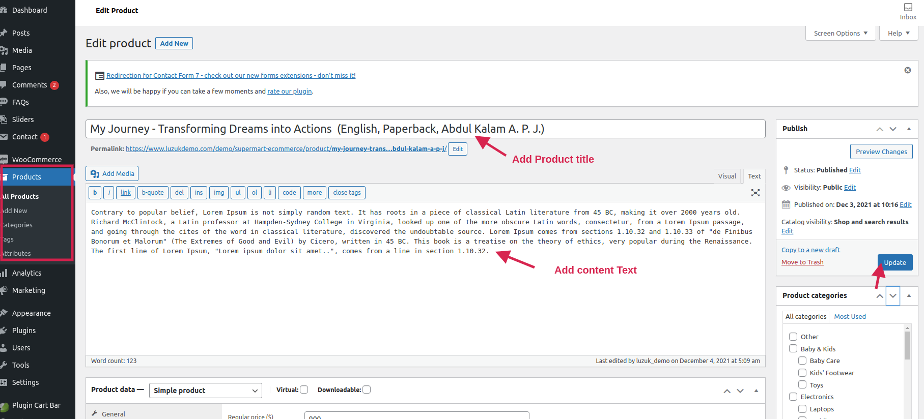Click the WooCommerce logo icon

[x=4, y=160]
